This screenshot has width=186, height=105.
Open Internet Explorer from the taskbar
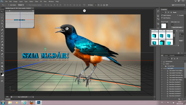click(x=24, y=102)
